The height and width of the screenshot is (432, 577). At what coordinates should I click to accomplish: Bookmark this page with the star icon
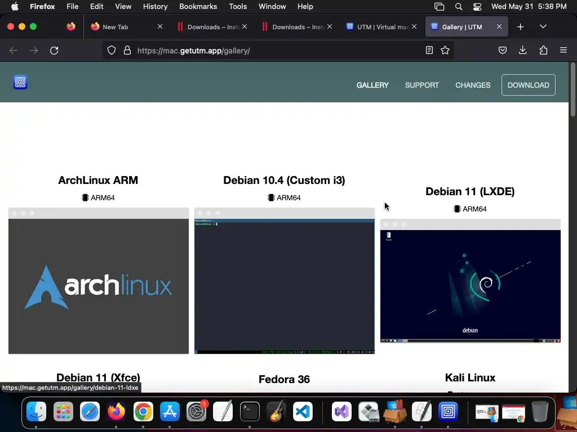point(445,50)
